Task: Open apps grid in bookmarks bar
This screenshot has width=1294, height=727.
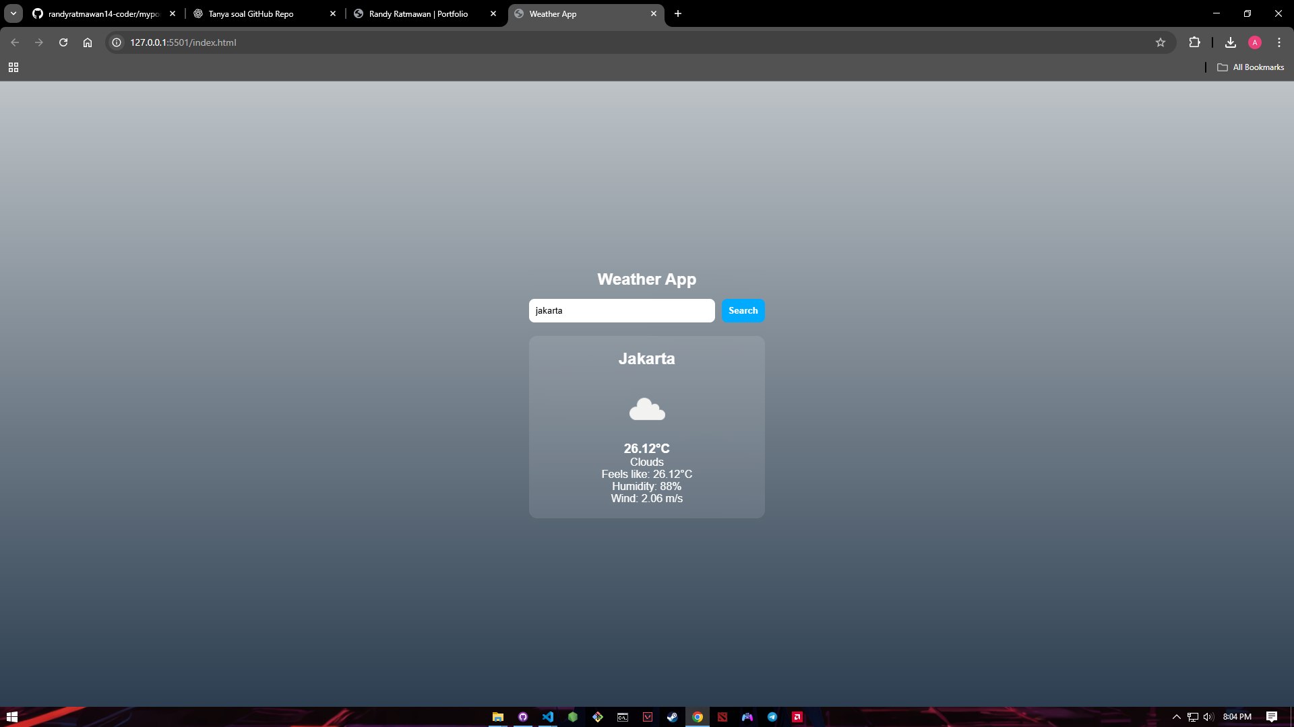Action: (13, 67)
